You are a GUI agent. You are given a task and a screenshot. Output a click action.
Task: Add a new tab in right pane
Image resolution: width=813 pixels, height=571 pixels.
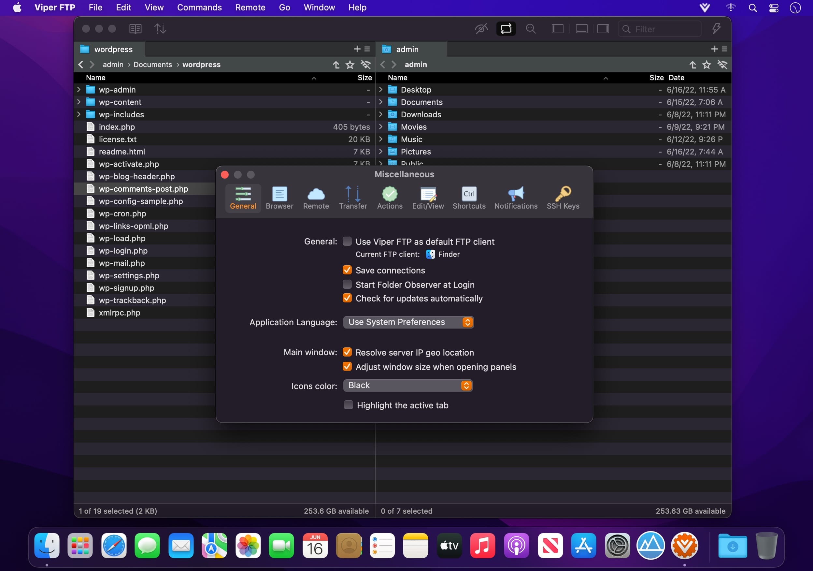coord(714,49)
